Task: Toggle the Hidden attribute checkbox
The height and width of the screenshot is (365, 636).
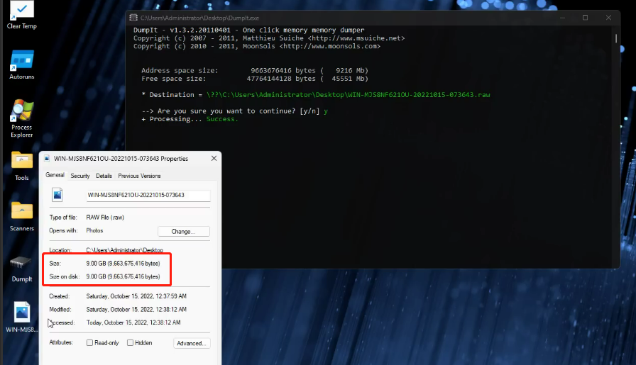Action: pos(130,343)
